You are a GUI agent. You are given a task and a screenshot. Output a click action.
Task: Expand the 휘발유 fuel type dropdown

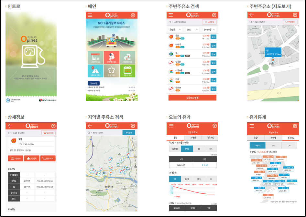coord(175,30)
